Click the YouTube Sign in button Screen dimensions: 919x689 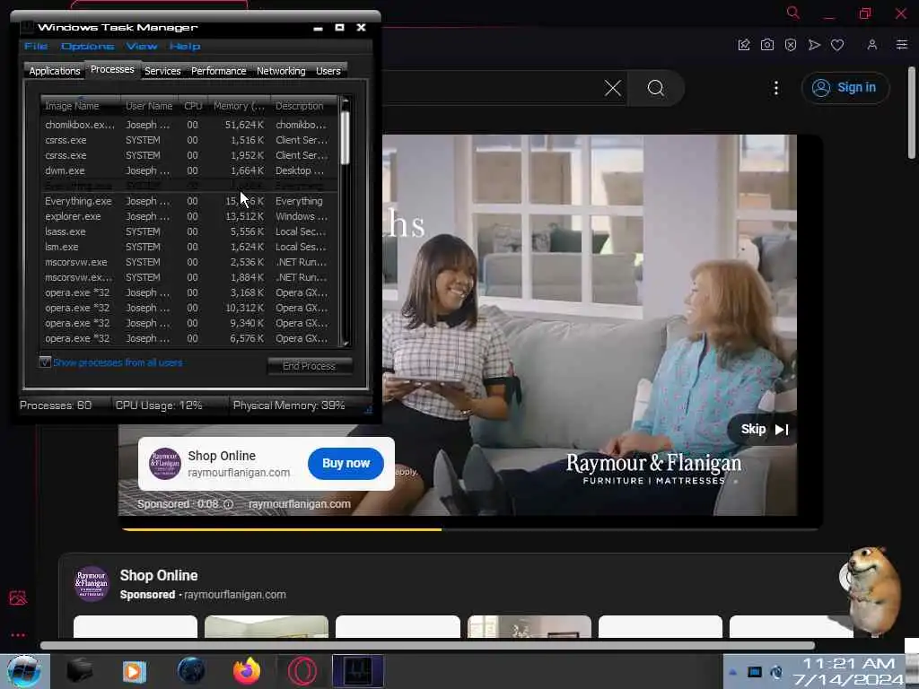pyautogui.click(x=845, y=88)
